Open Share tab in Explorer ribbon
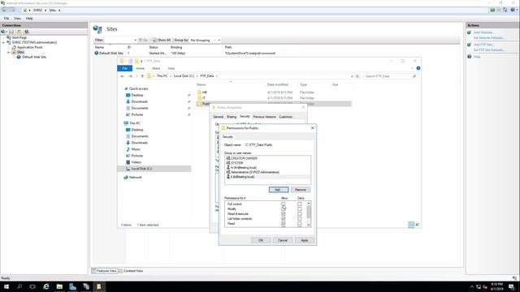The height and width of the screenshot is (292, 520). 156,68
